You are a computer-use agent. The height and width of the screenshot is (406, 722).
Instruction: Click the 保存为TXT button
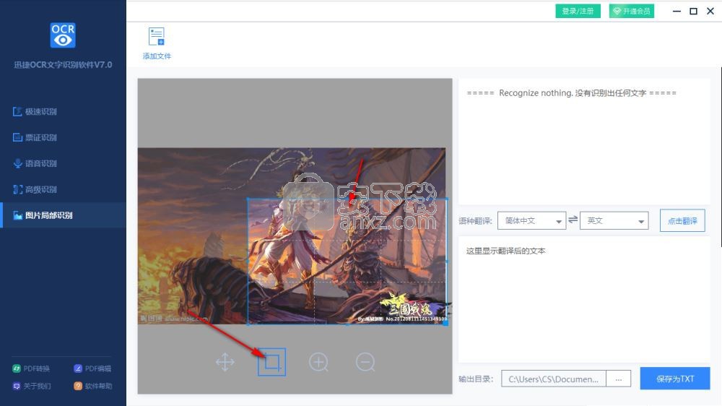[x=675, y=379]
